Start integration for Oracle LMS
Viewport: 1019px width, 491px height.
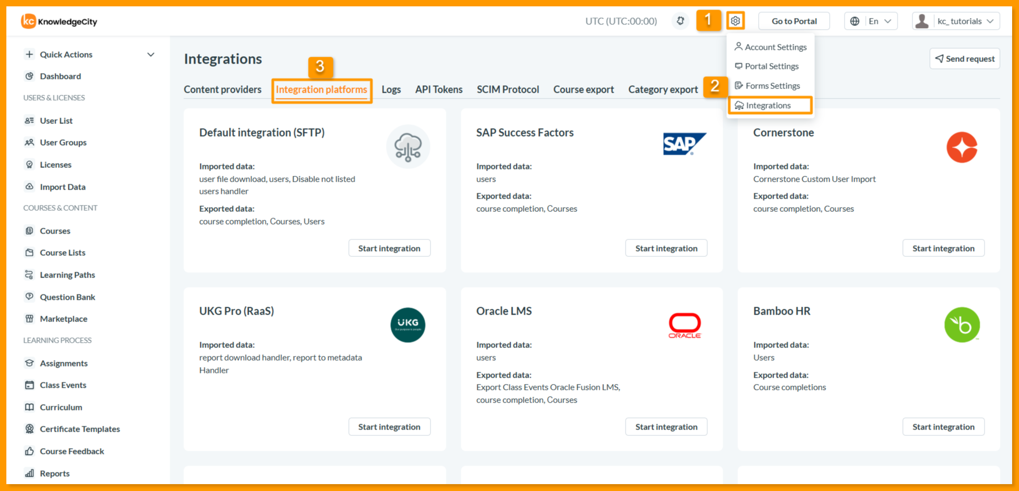point(666,427)
